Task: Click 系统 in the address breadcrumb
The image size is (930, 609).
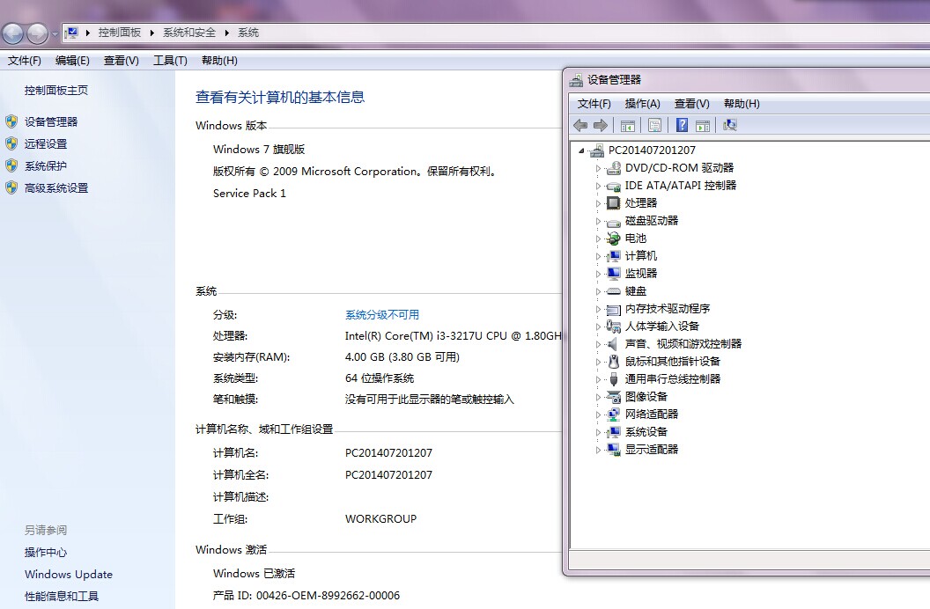Action: click(x=248, y=33)
